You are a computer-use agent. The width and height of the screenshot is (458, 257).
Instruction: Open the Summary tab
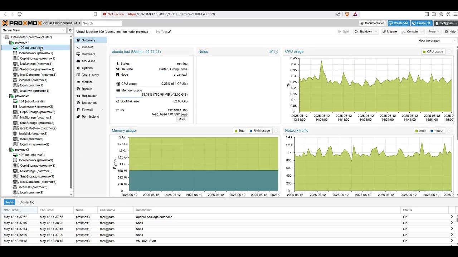(x=91, y=40)
